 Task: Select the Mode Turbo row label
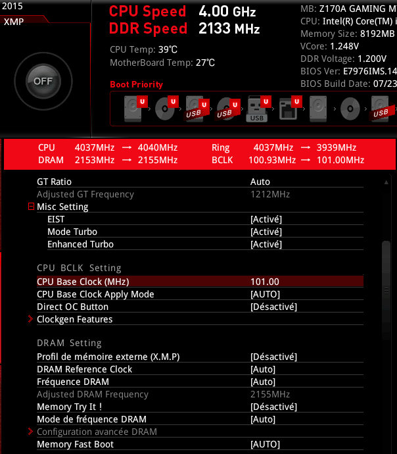[x=72, y=232]
